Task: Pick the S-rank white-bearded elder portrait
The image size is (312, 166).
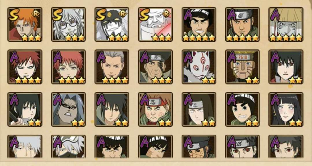Action: pos(155,24)
